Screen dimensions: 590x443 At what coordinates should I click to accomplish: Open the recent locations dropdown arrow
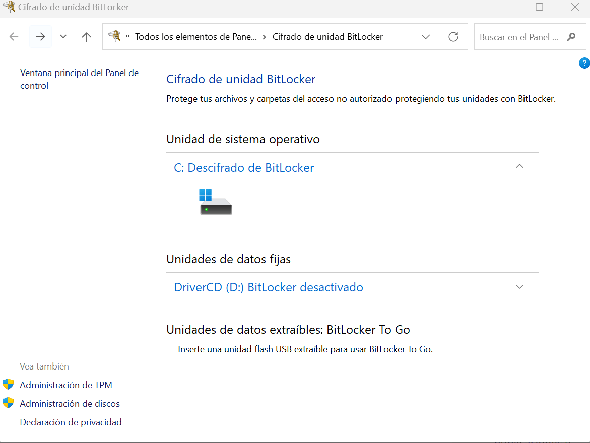[x=63, y=36]
